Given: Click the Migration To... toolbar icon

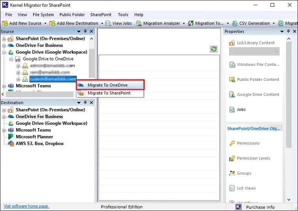Looking at the screenshot, I should tap(191, 23).
